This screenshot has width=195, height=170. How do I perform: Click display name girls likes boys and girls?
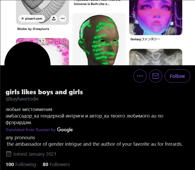pos(44,92)
